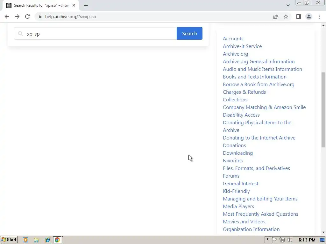
Task: Click Show Desktop button in taskbar
Action: (x=322, y=240)
